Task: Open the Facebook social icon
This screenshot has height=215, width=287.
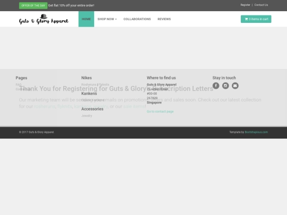Action: pyautogui.click(x=216, y=85)
